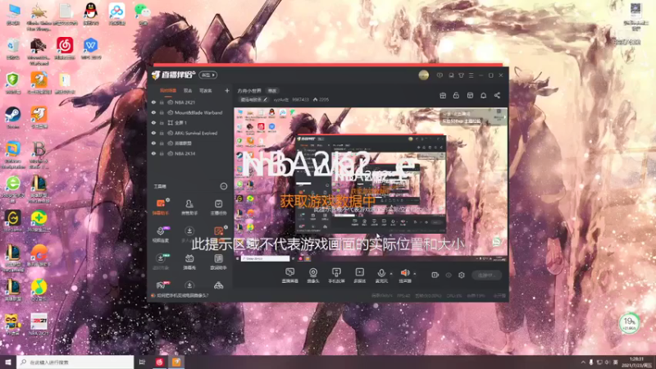Open Windows Start menu
The width and height of the screenshot is (656, 369).
pyautogui.click(x=8, y=362)
